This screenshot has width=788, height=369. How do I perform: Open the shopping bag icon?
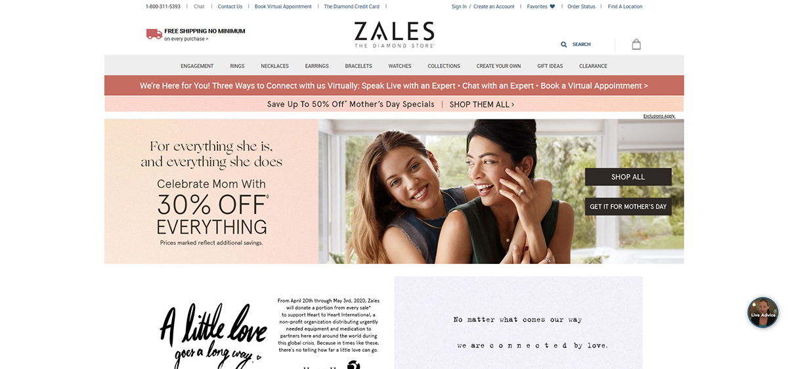[636, 45]
